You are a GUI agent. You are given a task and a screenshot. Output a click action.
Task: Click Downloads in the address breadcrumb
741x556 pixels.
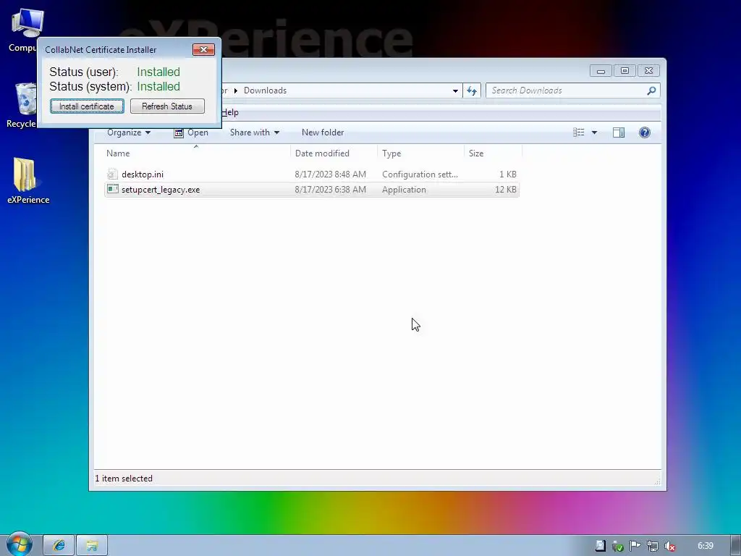click(265, 90)
